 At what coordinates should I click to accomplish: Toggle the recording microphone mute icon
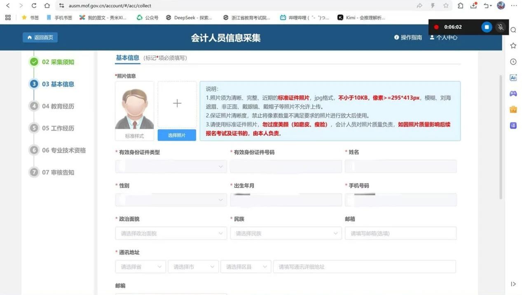501,27
